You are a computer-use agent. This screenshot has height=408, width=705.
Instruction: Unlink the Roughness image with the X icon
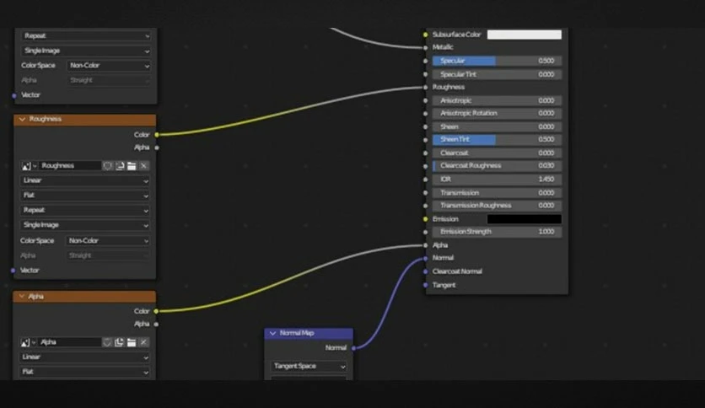tap(143, 166)
